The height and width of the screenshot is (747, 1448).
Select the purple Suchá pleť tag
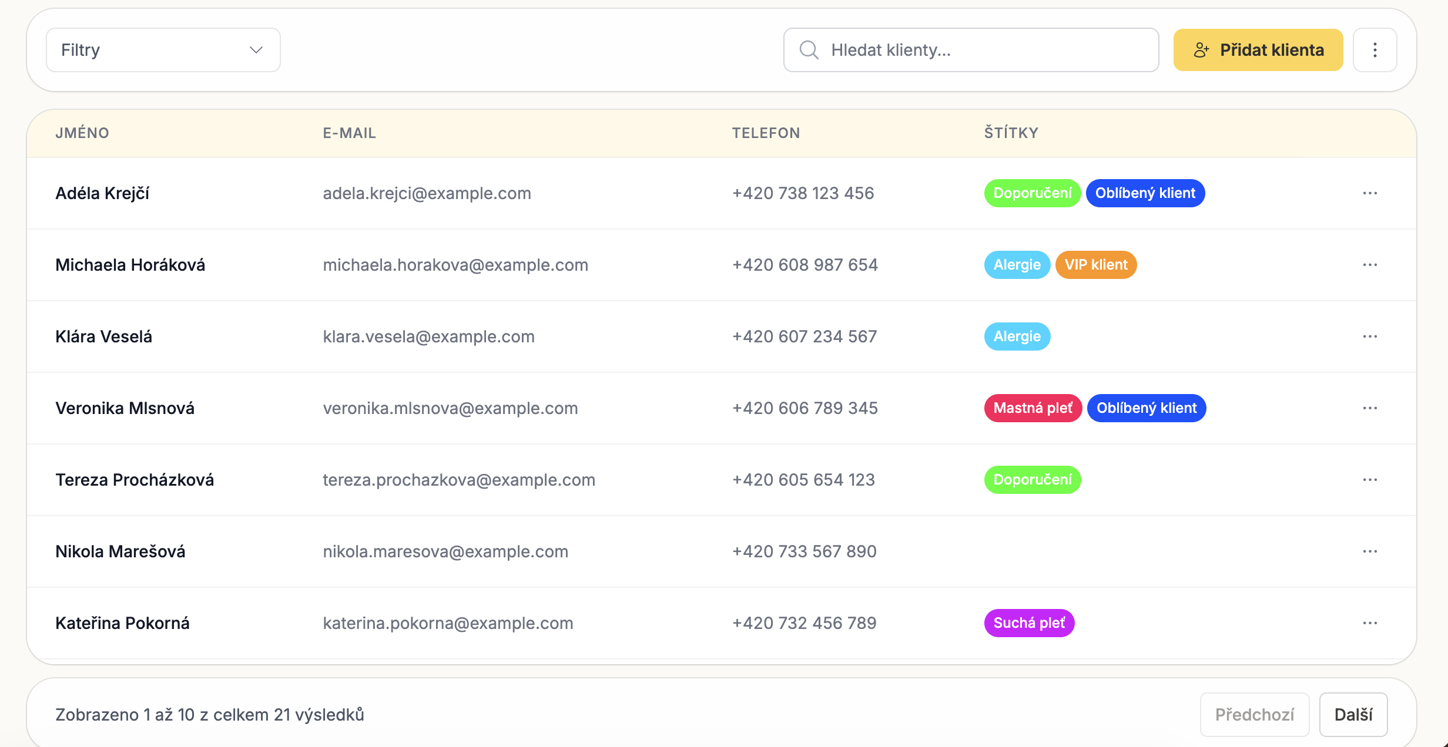coord(1029,623)
